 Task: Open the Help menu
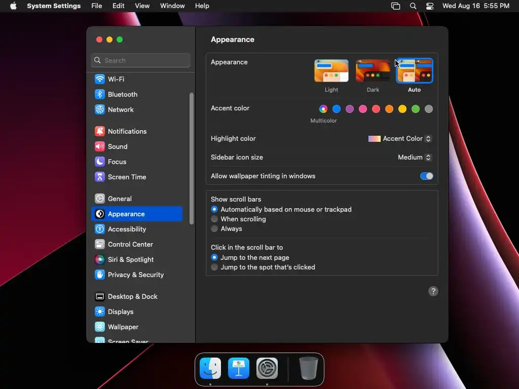(x=202, y=6)
